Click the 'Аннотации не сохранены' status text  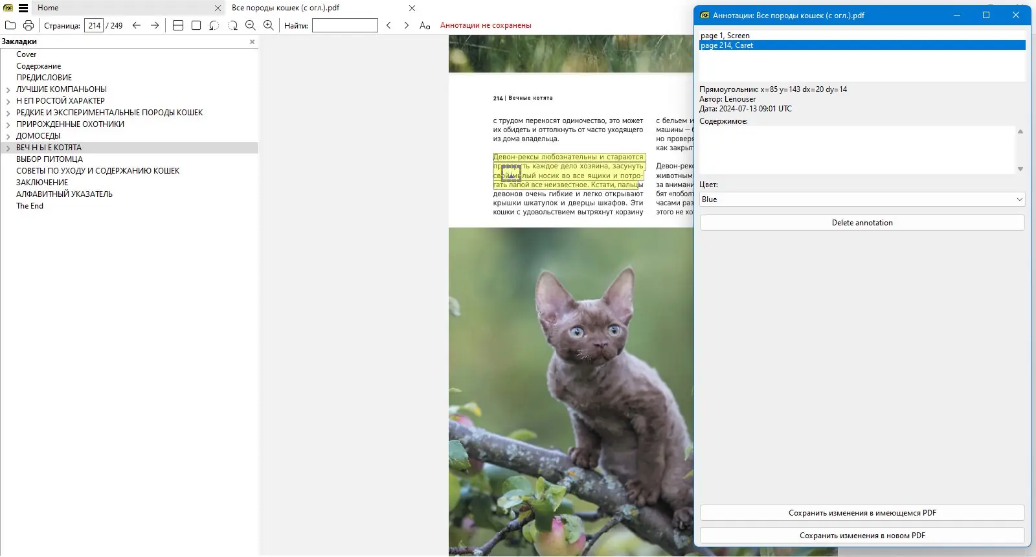point(486,25)
